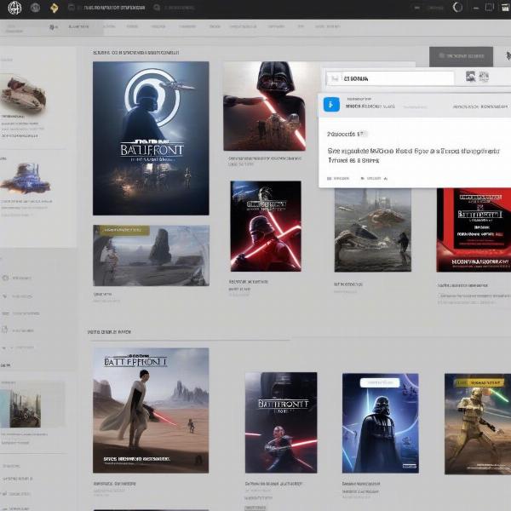This screenshot has height=511, width=511.
Task: Select the highlighted first tab in the navigation row
Action: (78, 27)
